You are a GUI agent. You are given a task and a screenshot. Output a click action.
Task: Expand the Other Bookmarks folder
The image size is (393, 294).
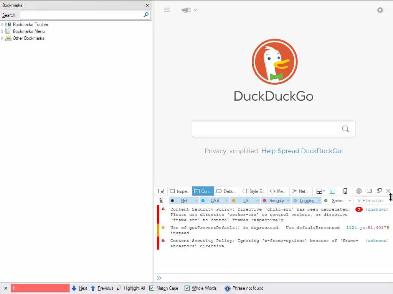pos(3,38)
